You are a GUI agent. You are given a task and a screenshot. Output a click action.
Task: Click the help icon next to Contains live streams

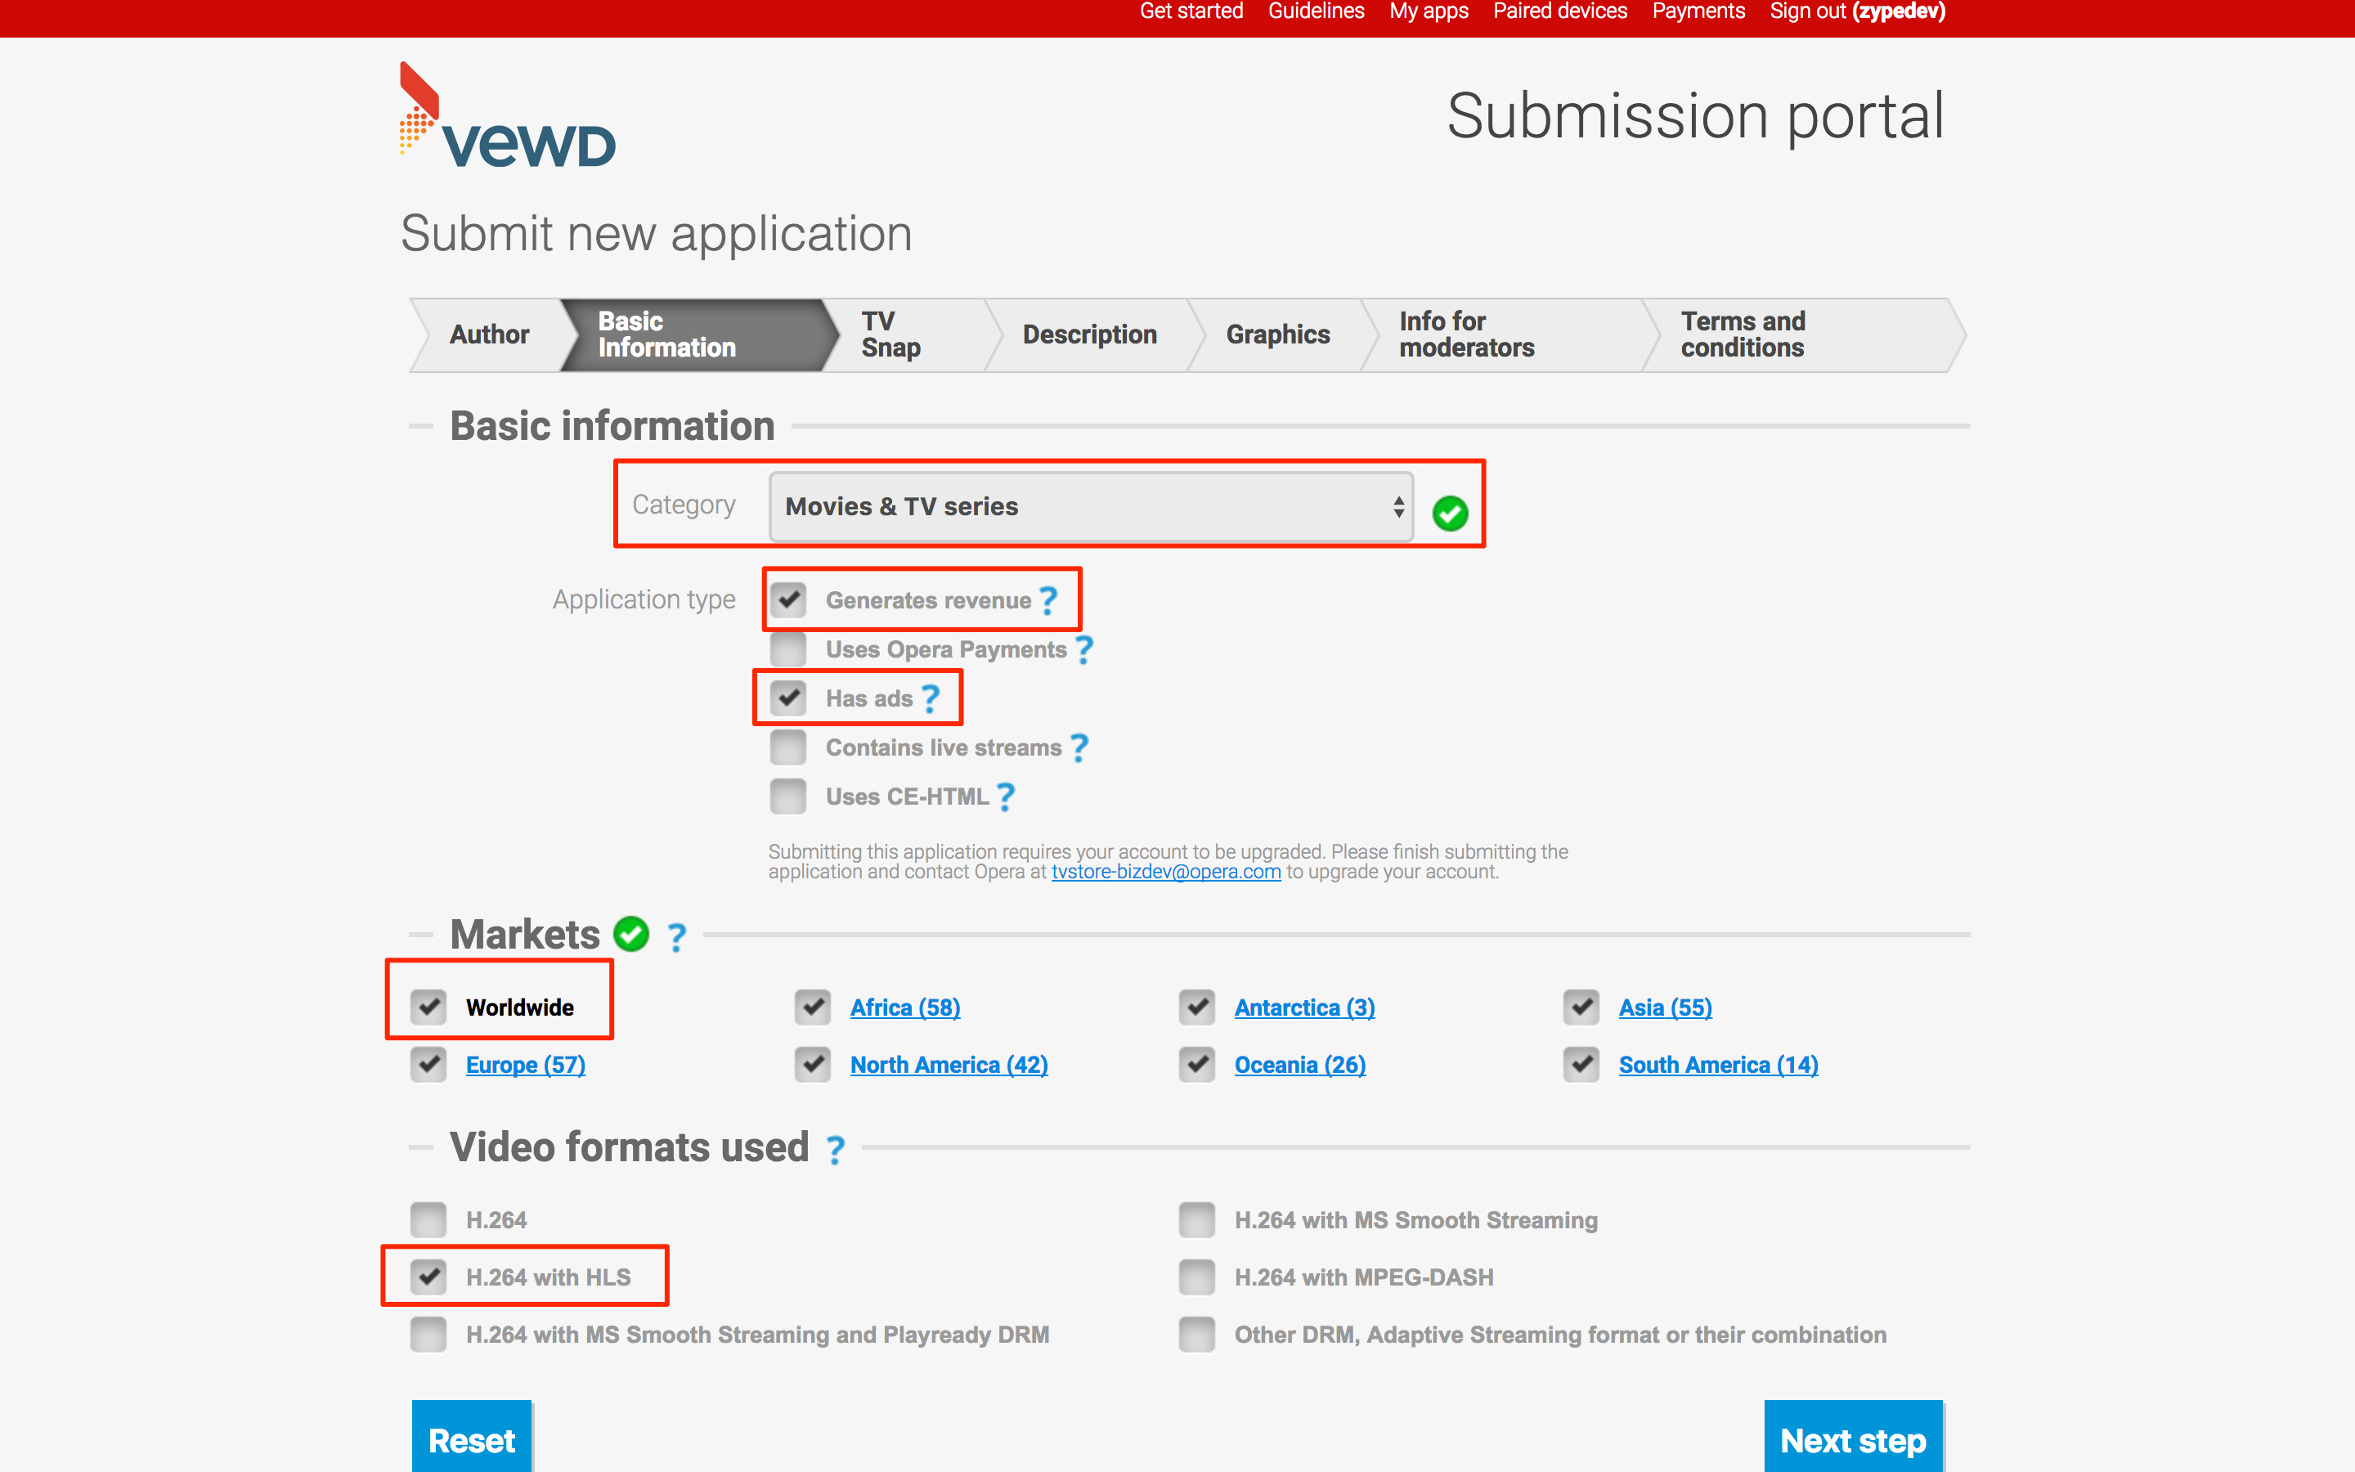click(x=1079, y=747)
